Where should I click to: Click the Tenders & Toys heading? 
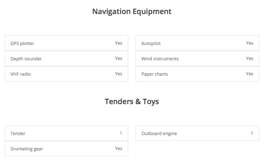point(132,102)
